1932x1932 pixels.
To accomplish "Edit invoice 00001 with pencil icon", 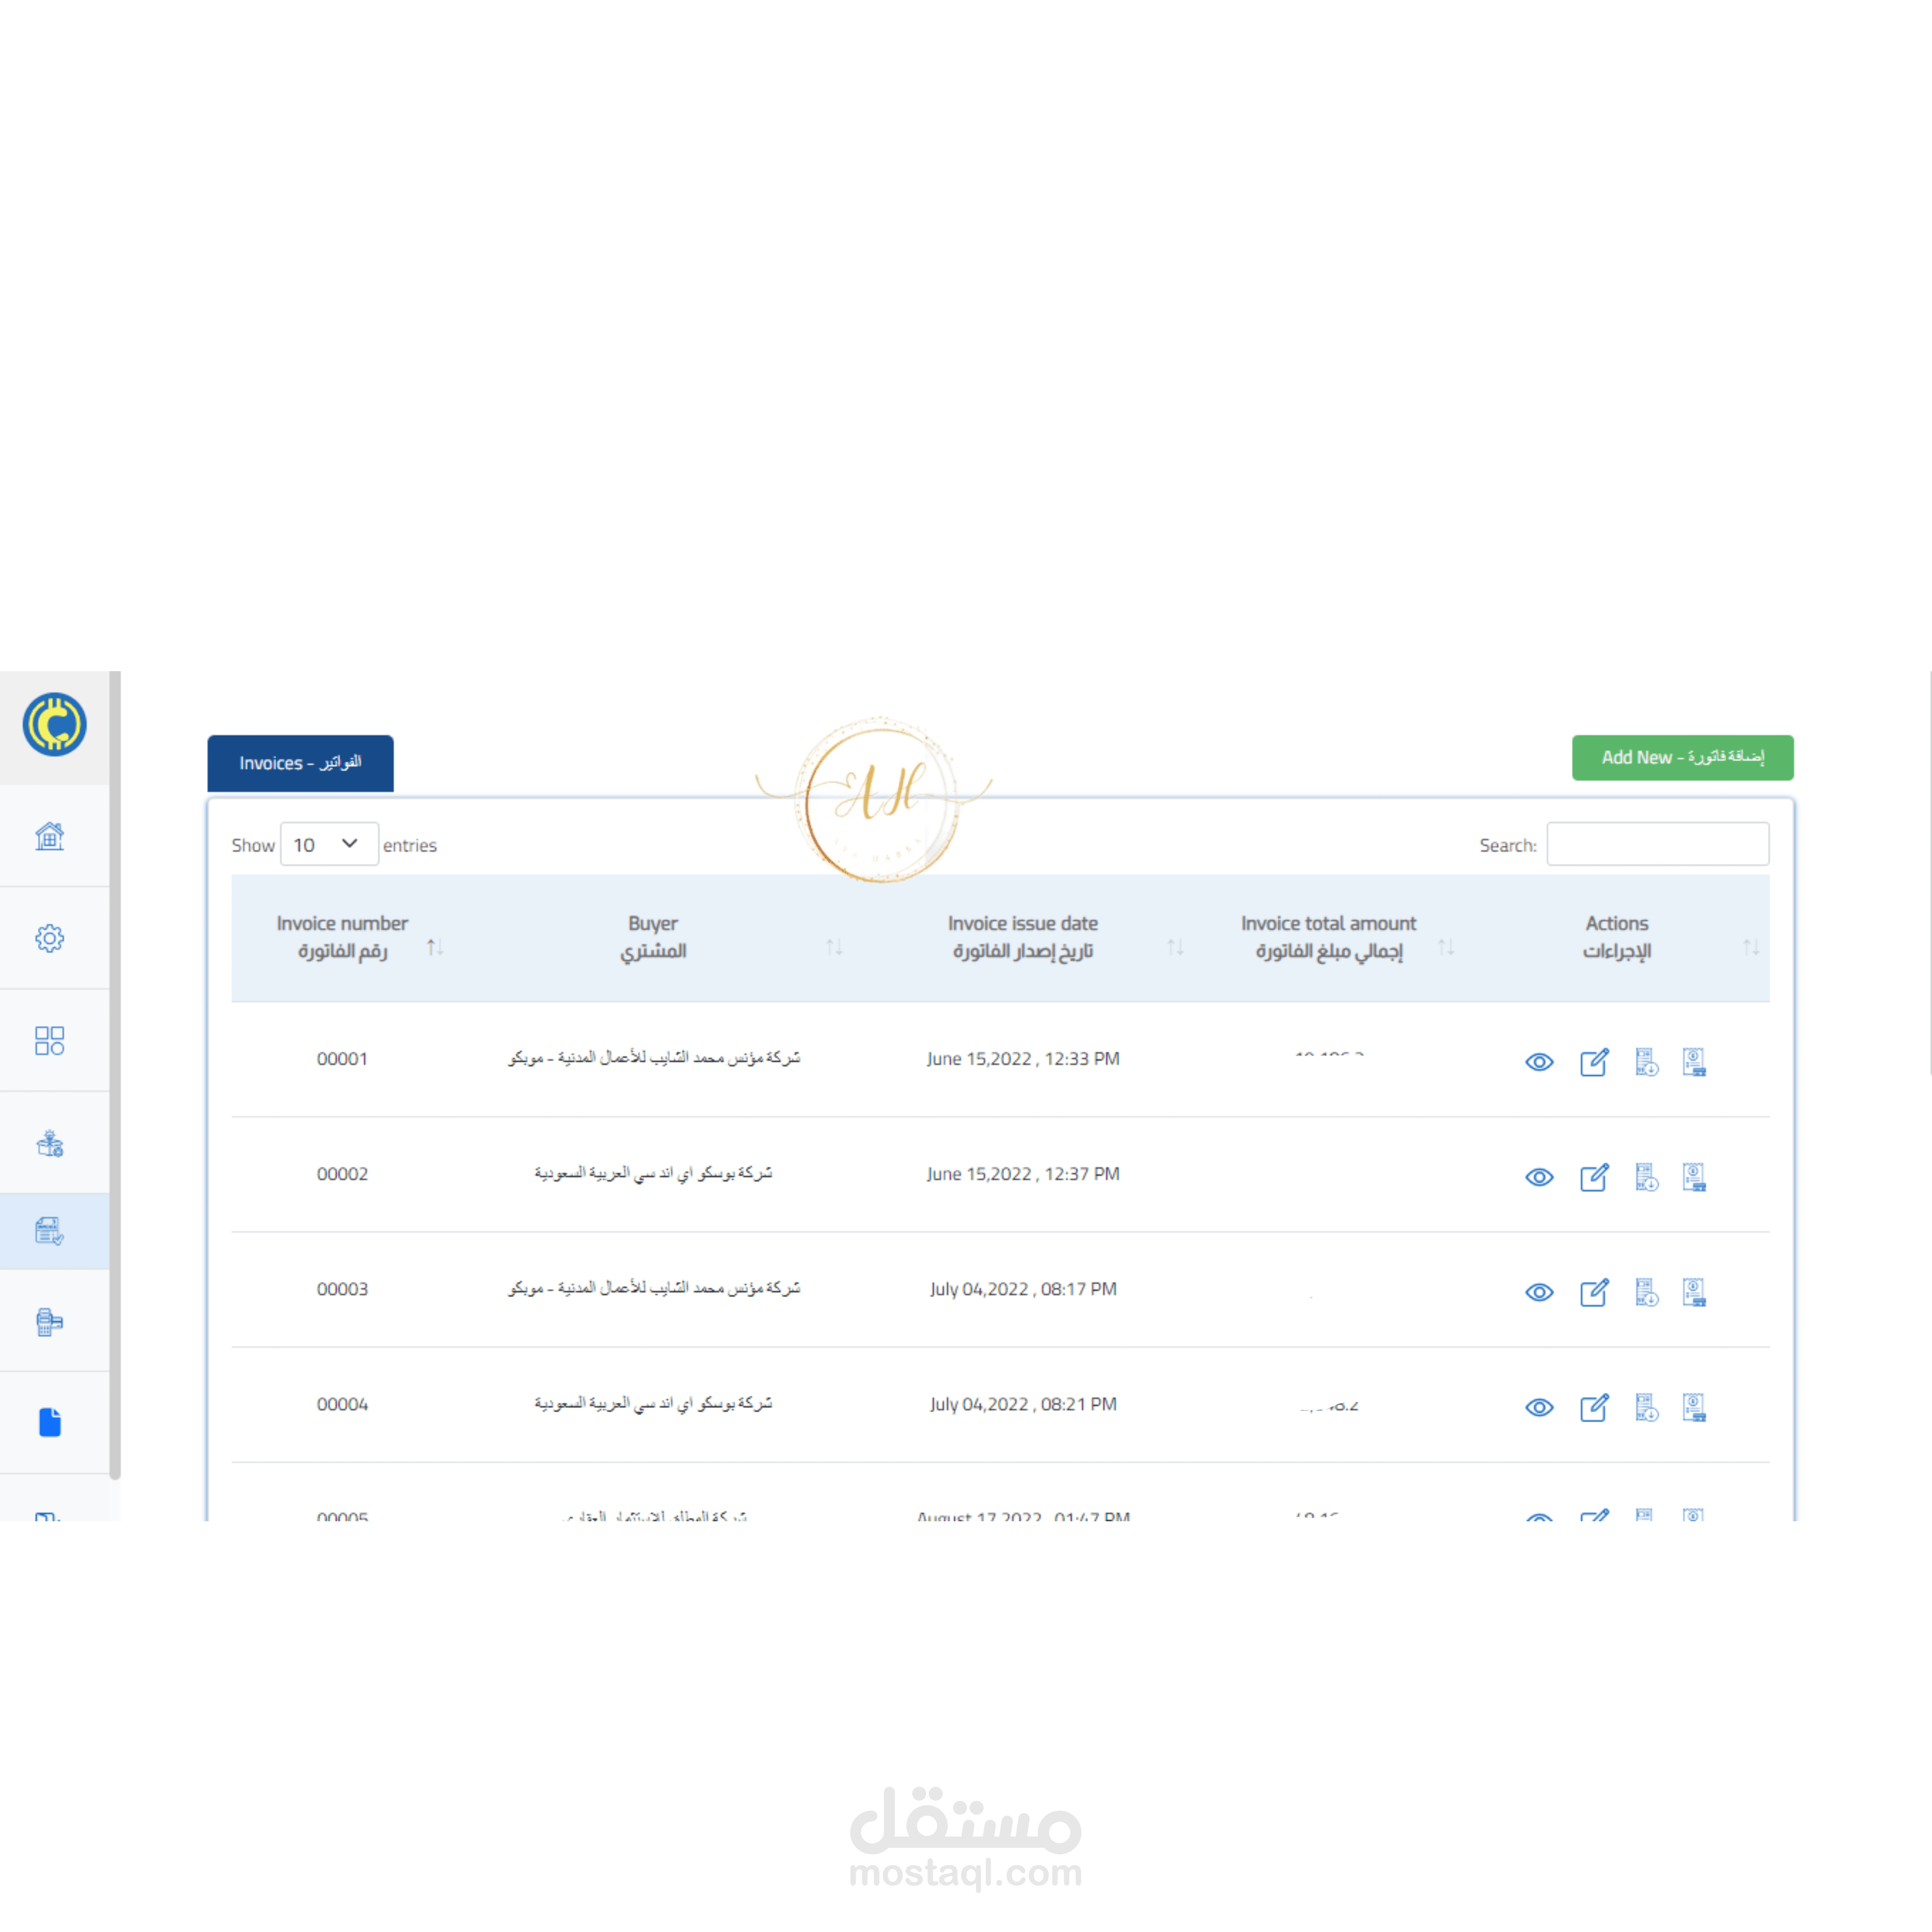I will click(x=1594, y=1062).
